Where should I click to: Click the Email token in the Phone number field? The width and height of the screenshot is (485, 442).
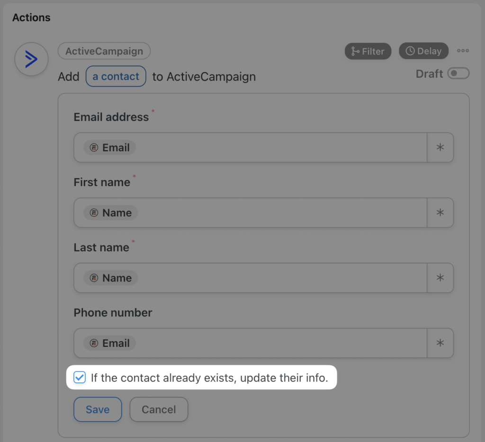pos(109,343)
